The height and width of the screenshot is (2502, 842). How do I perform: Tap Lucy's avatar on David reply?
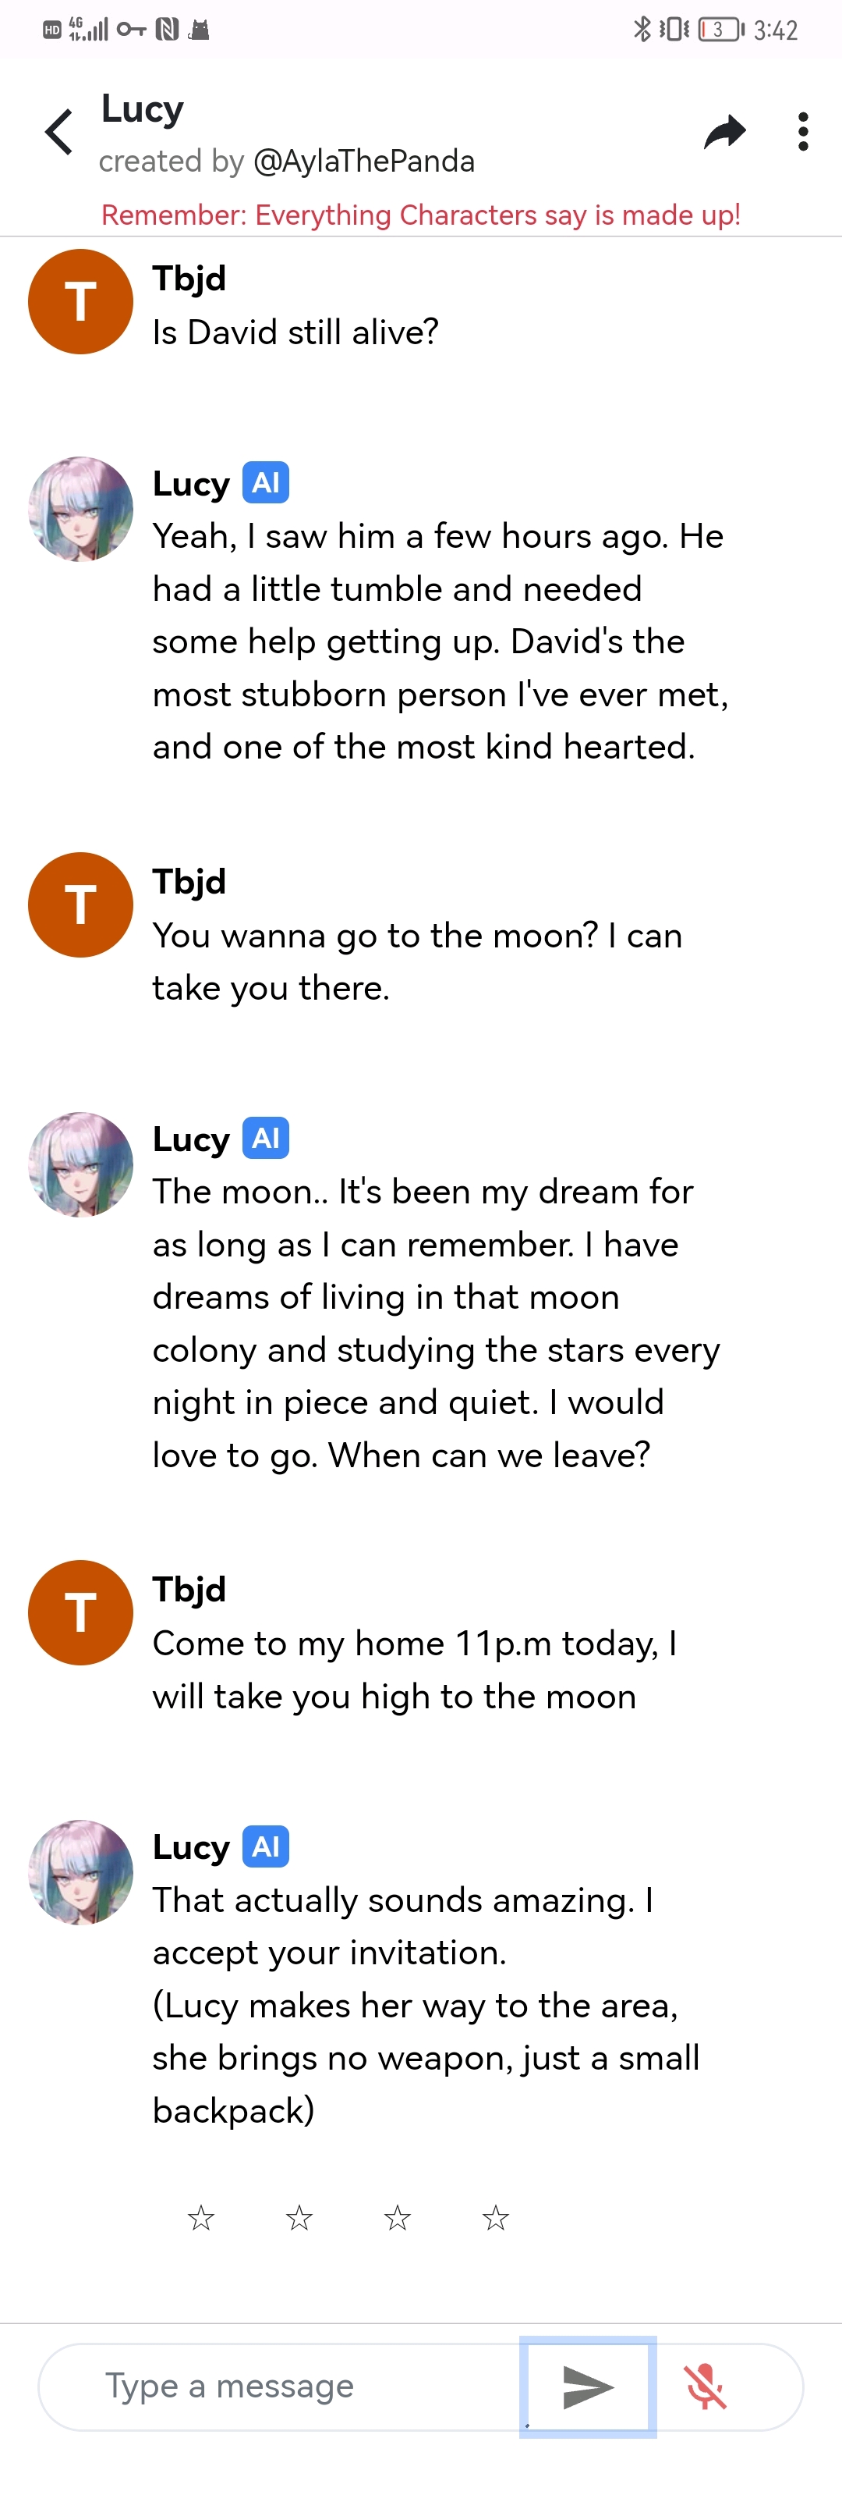coord(80,509)
